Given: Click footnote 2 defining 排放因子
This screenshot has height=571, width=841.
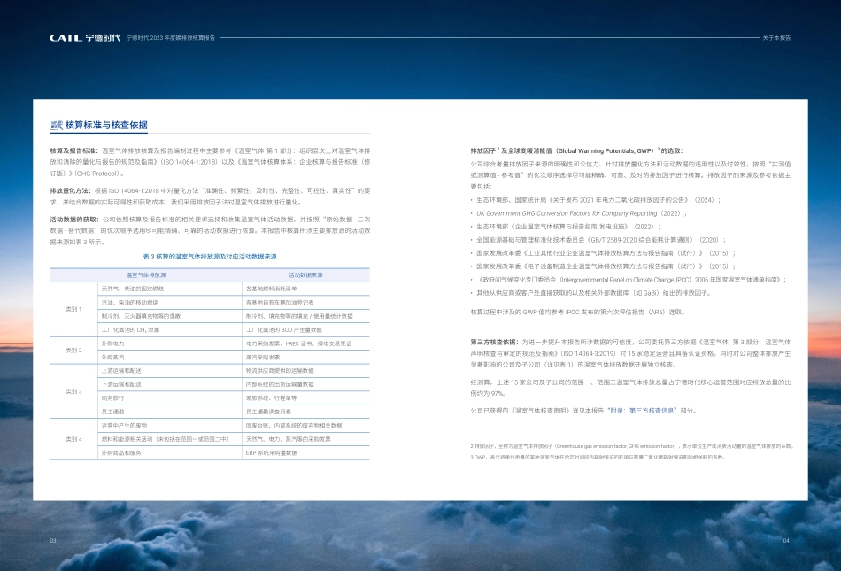Looking at the screenshot, I should click(x=631, y=446).
